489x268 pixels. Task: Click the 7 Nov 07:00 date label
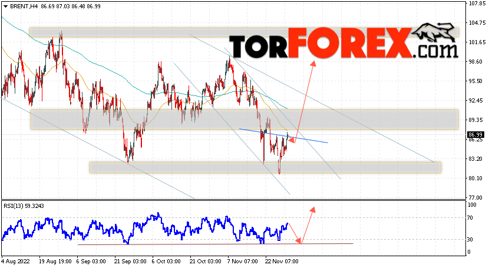click(242, 261)
